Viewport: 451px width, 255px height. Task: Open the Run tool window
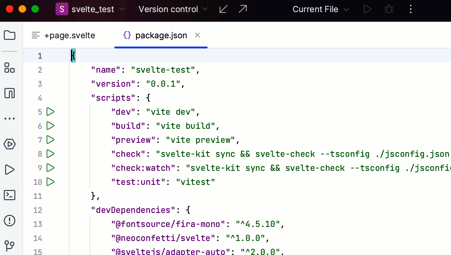click(x=10, y=170)
